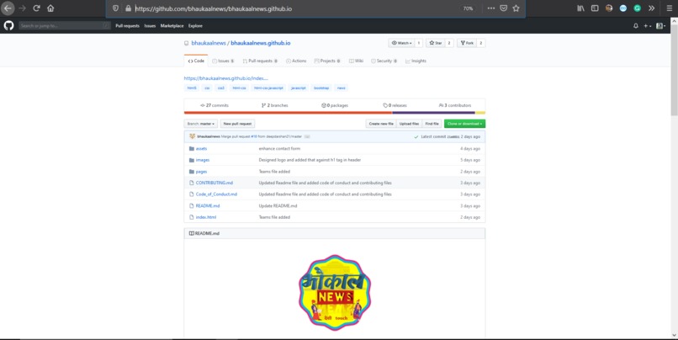Open the bhaukaalnews.github.io website link

click(225, 78)
